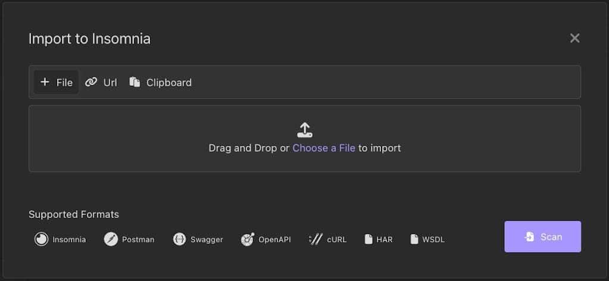Click the link chain icon for Url

pyautogui.click(x=91, y=82)
